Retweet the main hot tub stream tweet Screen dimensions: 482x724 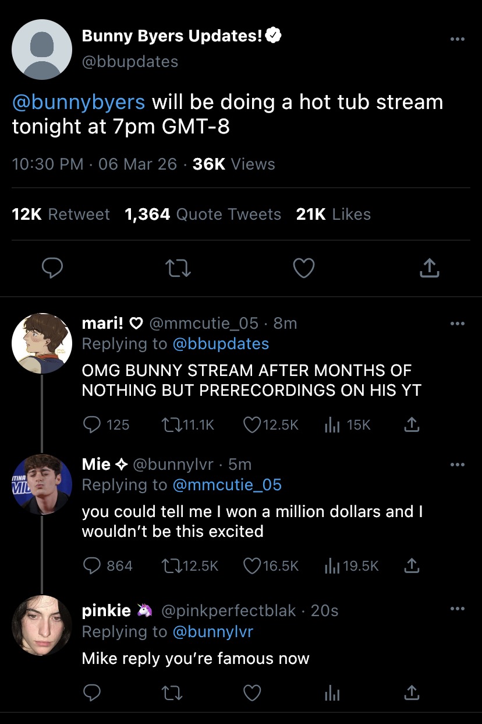[178, 268]
